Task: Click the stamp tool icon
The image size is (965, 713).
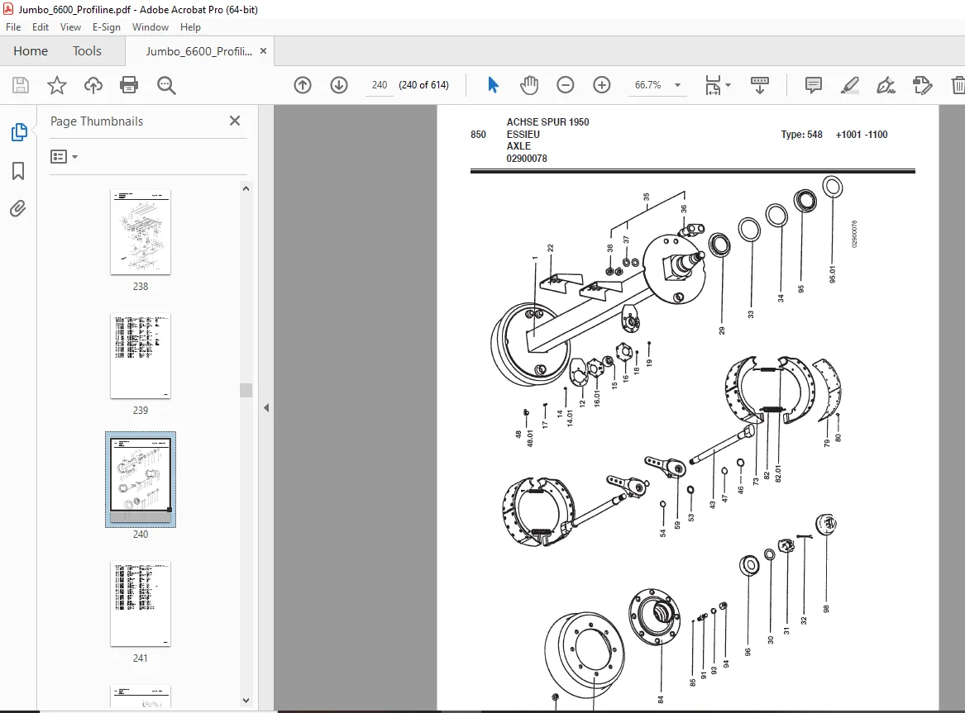Action: point(922,85)
